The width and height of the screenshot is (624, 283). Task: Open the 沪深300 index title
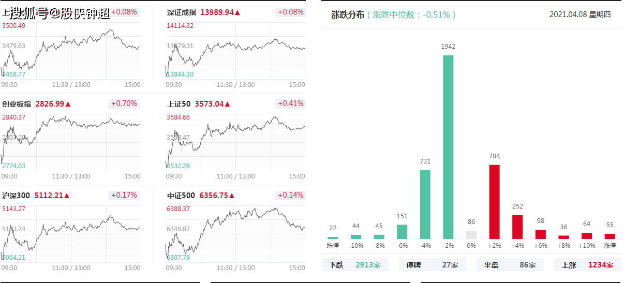pyautogui.click(x=16, y=196)
